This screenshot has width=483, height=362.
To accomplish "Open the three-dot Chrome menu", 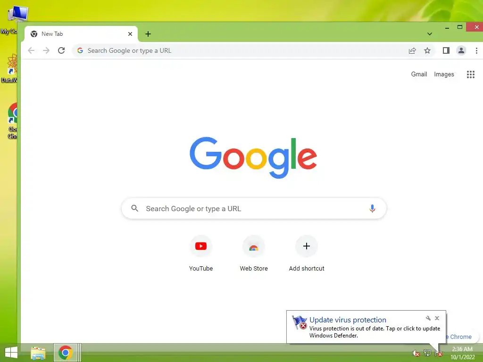I will [476, 50].
